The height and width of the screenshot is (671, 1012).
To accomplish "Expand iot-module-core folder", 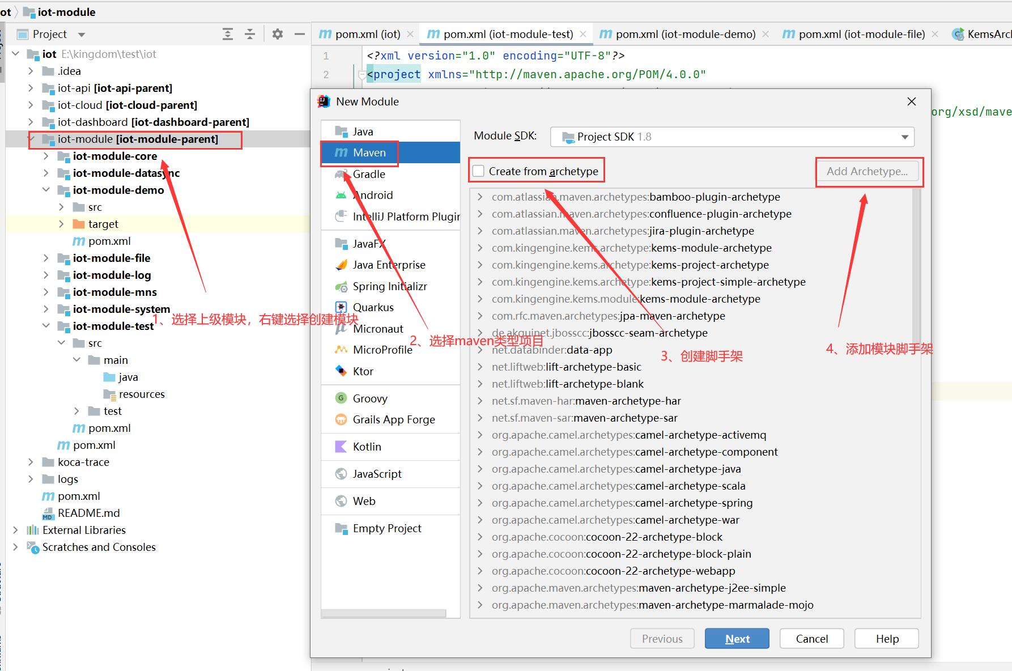I will coord(46,156).
